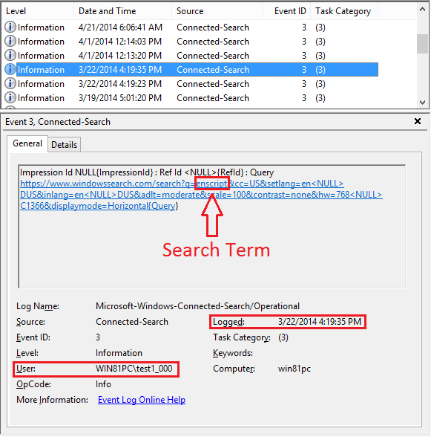431x437 pixels.
Task: Click the Computer value win81pc
Action: tap(294, 369)
